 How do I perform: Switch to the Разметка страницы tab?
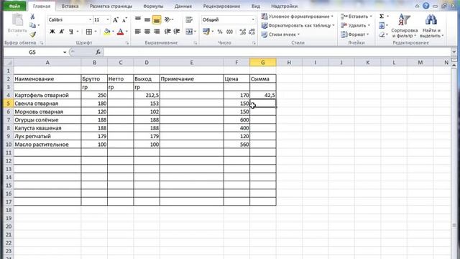(111, 6)
